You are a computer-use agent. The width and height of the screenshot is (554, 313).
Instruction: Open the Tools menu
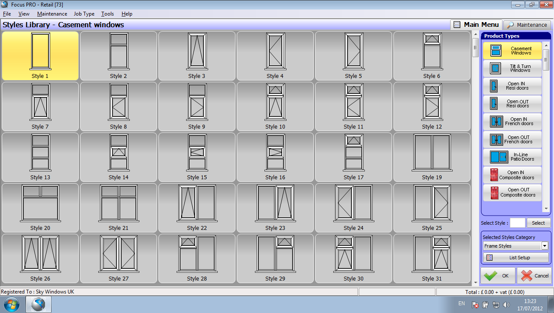(107, 14)
